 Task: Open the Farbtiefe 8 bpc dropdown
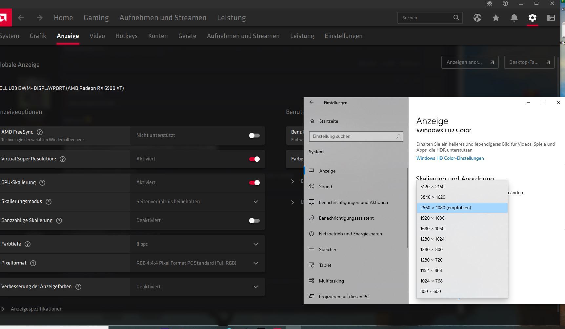198,244
